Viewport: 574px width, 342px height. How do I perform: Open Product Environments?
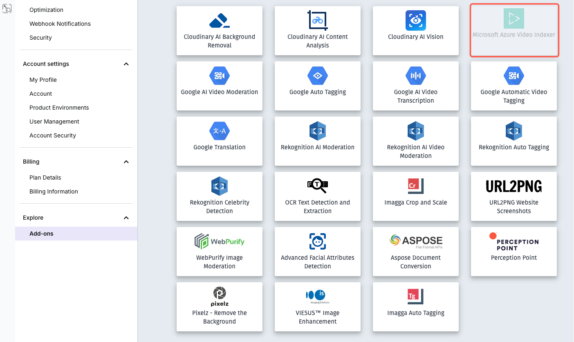coord(59,108)
